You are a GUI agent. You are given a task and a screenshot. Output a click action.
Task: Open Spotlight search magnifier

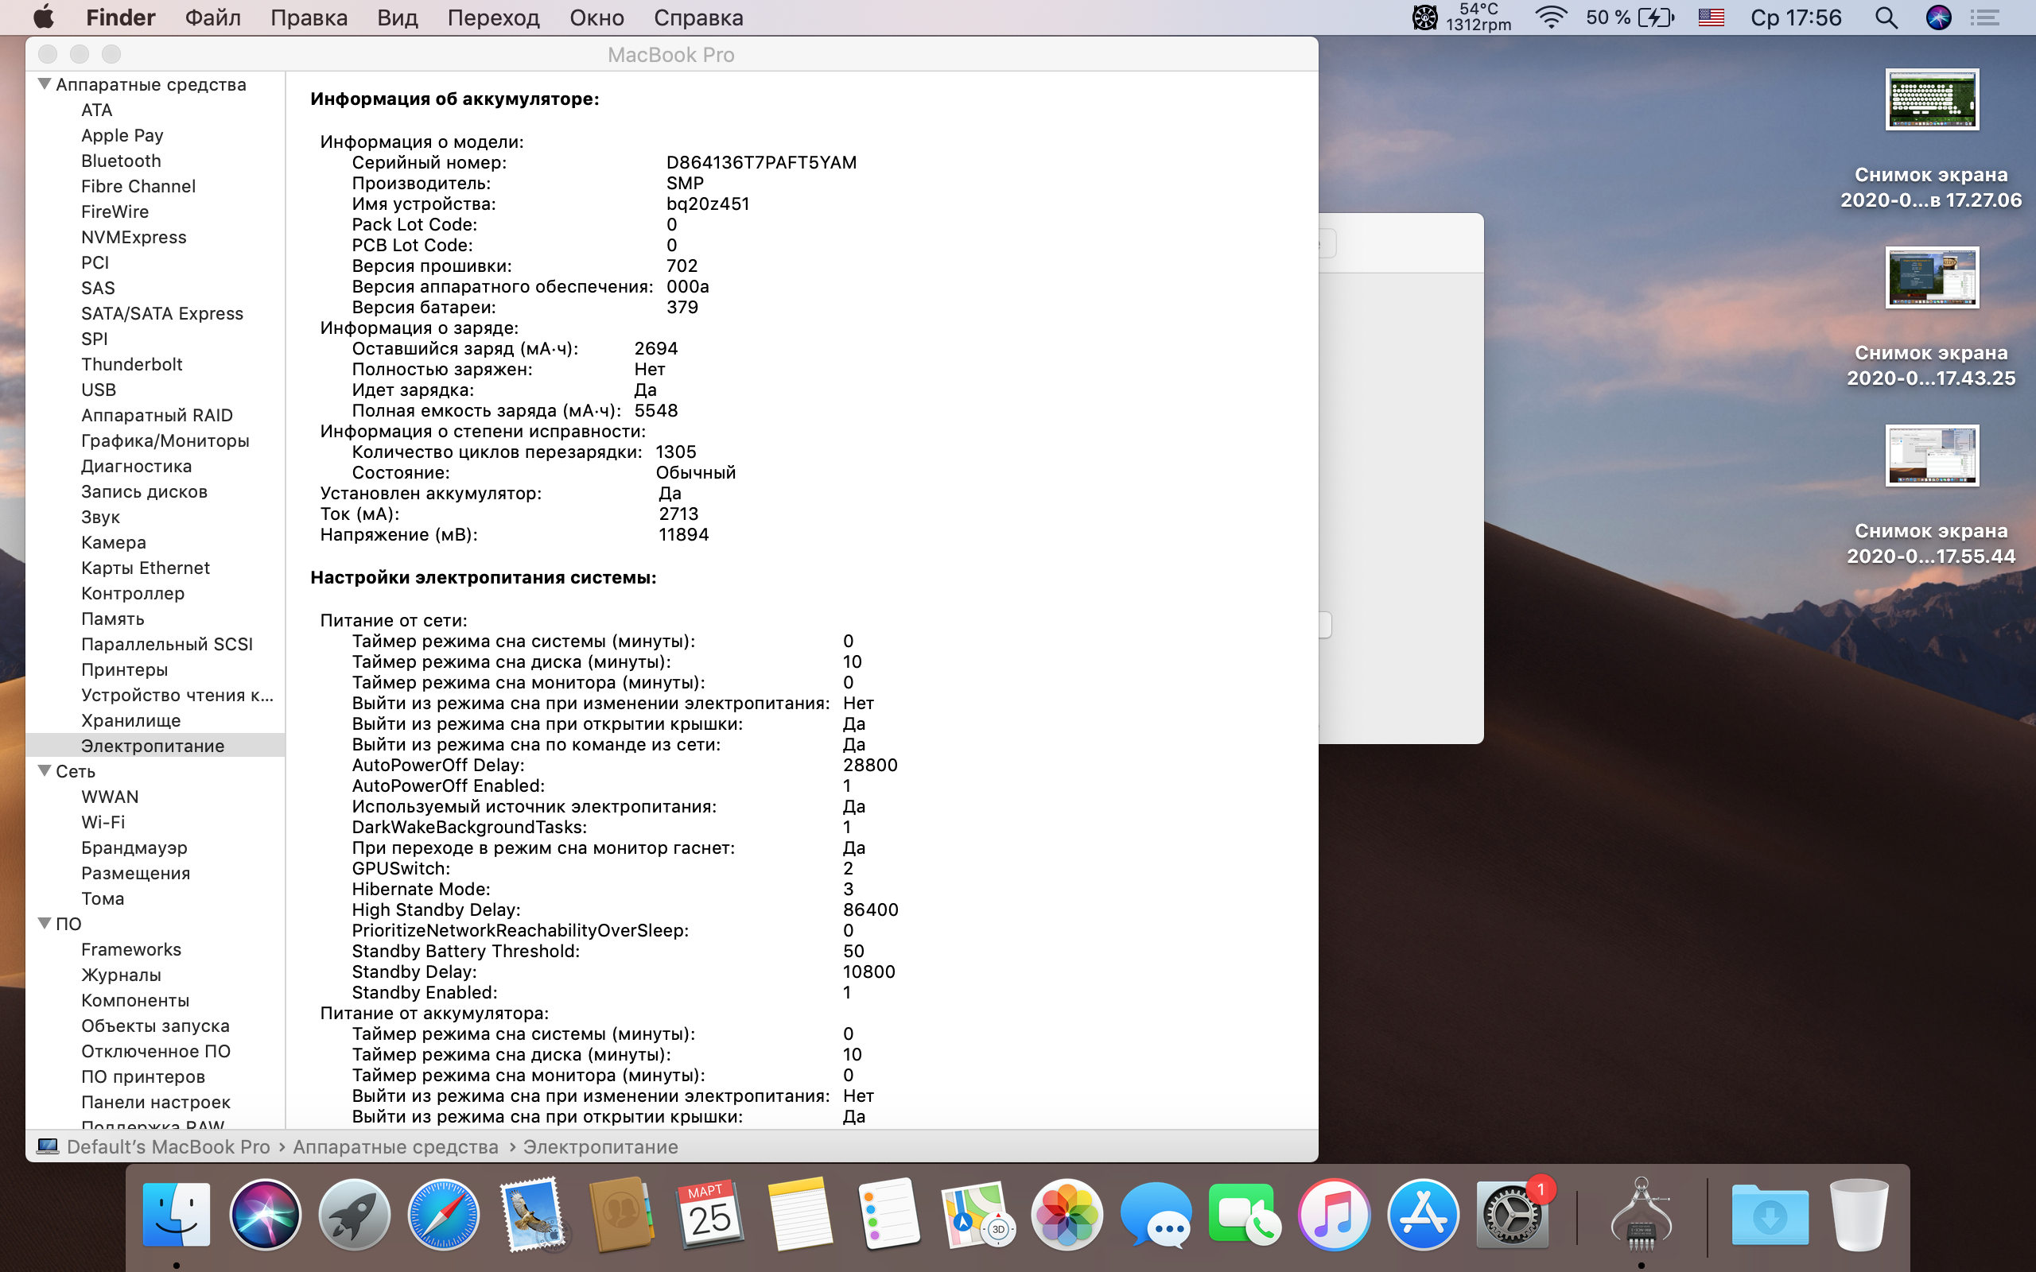1887,17
